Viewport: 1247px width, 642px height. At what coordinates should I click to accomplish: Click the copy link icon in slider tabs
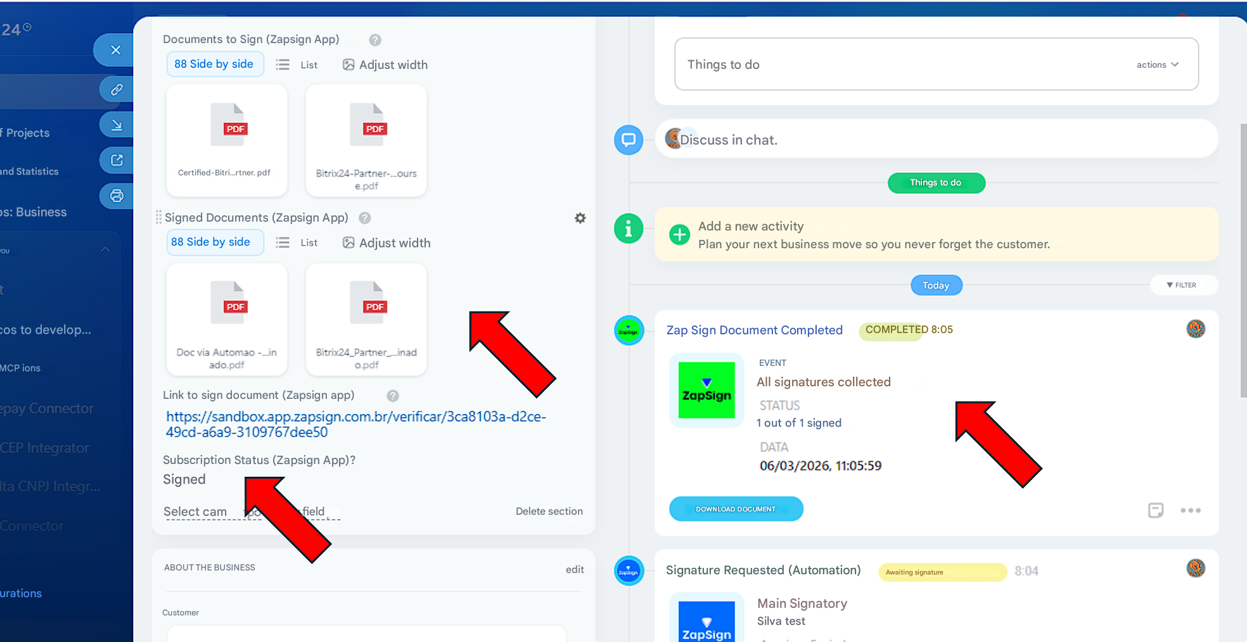(117, 89)
